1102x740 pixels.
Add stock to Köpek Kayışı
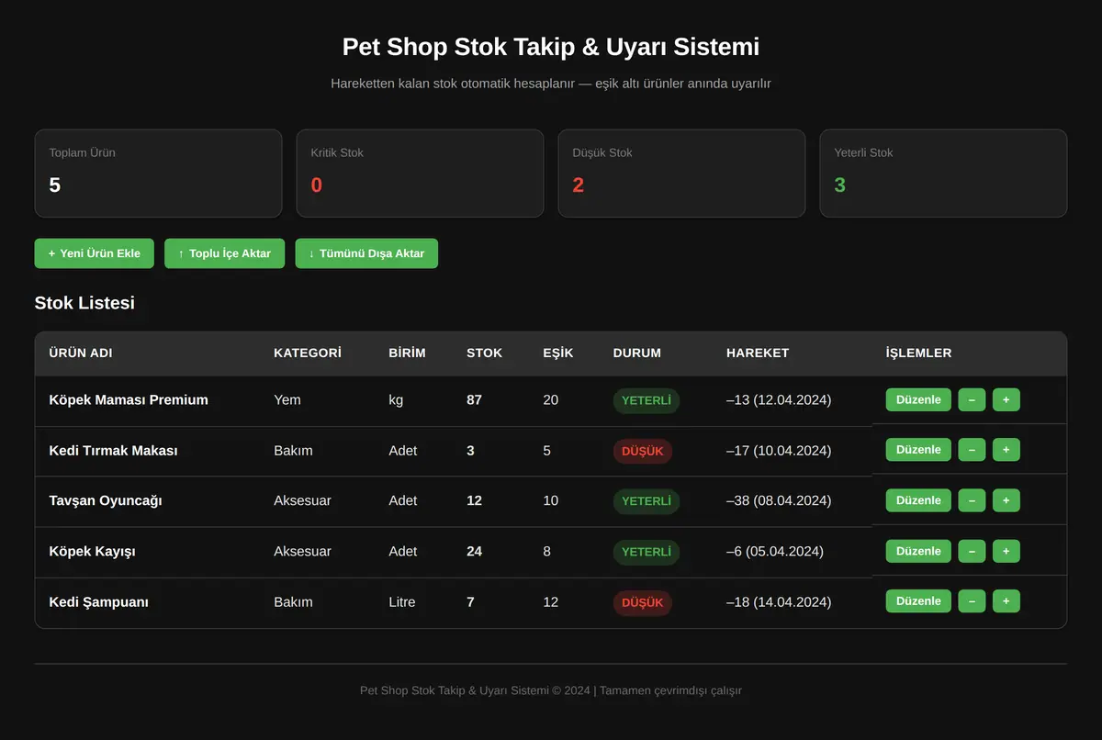click(x=1006, y=551)
